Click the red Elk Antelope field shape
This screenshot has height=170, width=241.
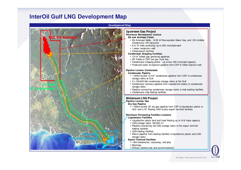[46, 45]
